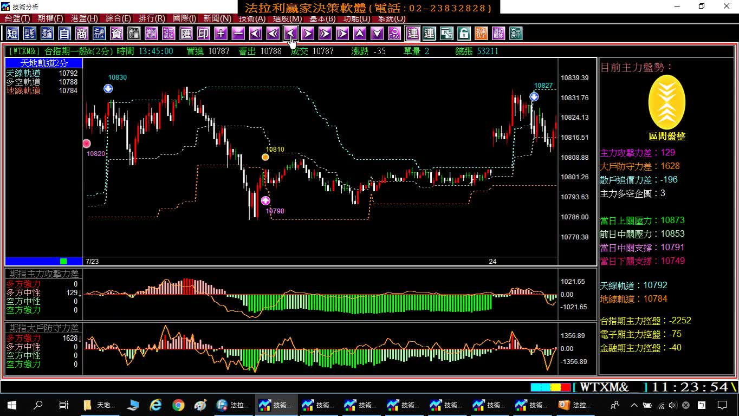Open the 天地 folder in the taskbar
Viewport: 739px width, 416px height.
click(x=100, y=405)
